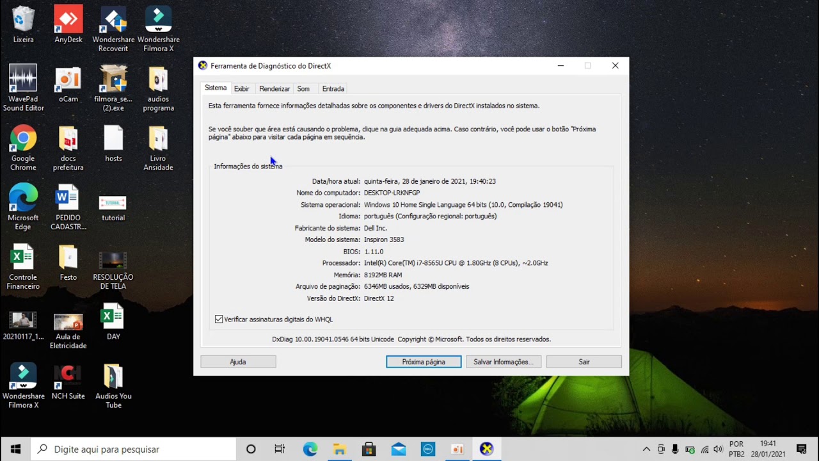
Task: Switch to the Renderizar tab
Action: click(x=274, y=88)
